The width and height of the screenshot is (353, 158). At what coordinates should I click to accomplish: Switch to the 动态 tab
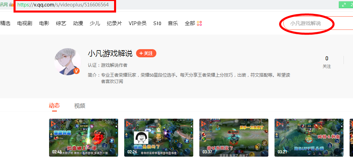coord(54,105)
